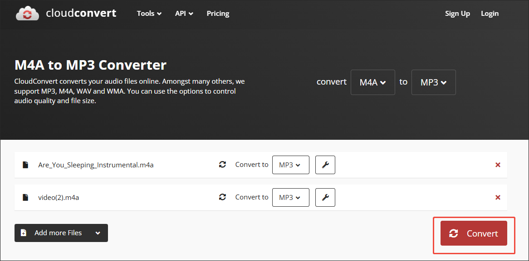This screenshot has height=261, width=529.
Task: Open wrench settings for Are_You_Sleeping_Instrumental.m4a
Action: (x=325, y=165)
